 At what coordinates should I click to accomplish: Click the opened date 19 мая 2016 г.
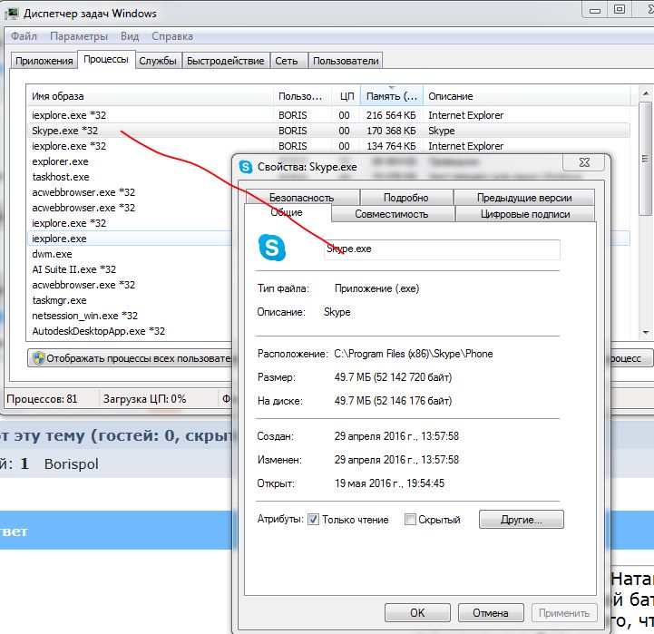pos(368,483)
